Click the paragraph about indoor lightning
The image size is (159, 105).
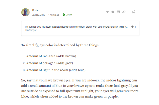click(80, 88)
